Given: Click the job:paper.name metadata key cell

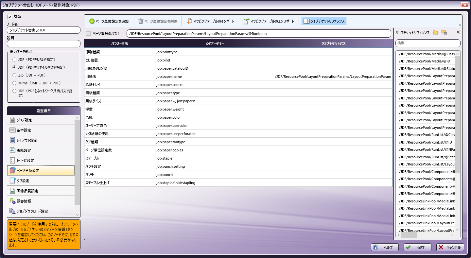Looking at the screenshot, I should (x=215, y=77).
